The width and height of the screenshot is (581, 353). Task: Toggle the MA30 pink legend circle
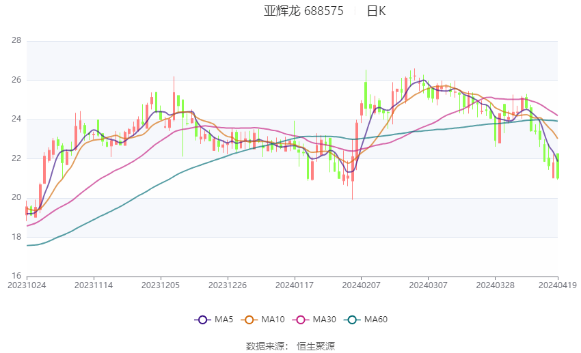coord(301,320)
